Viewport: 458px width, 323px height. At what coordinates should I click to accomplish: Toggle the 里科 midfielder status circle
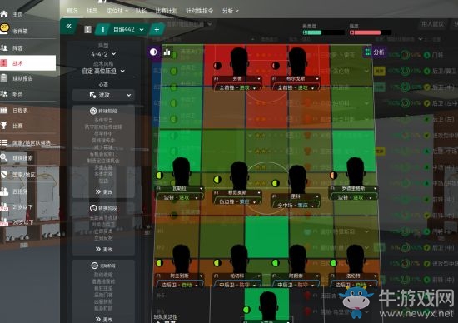pos(275,183)
